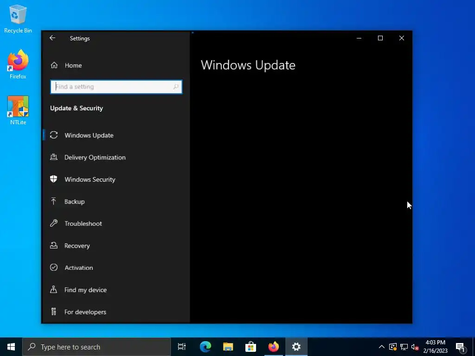Go back using the Settings back arrow
Screen dimensions: 475x356
point(52,38)
